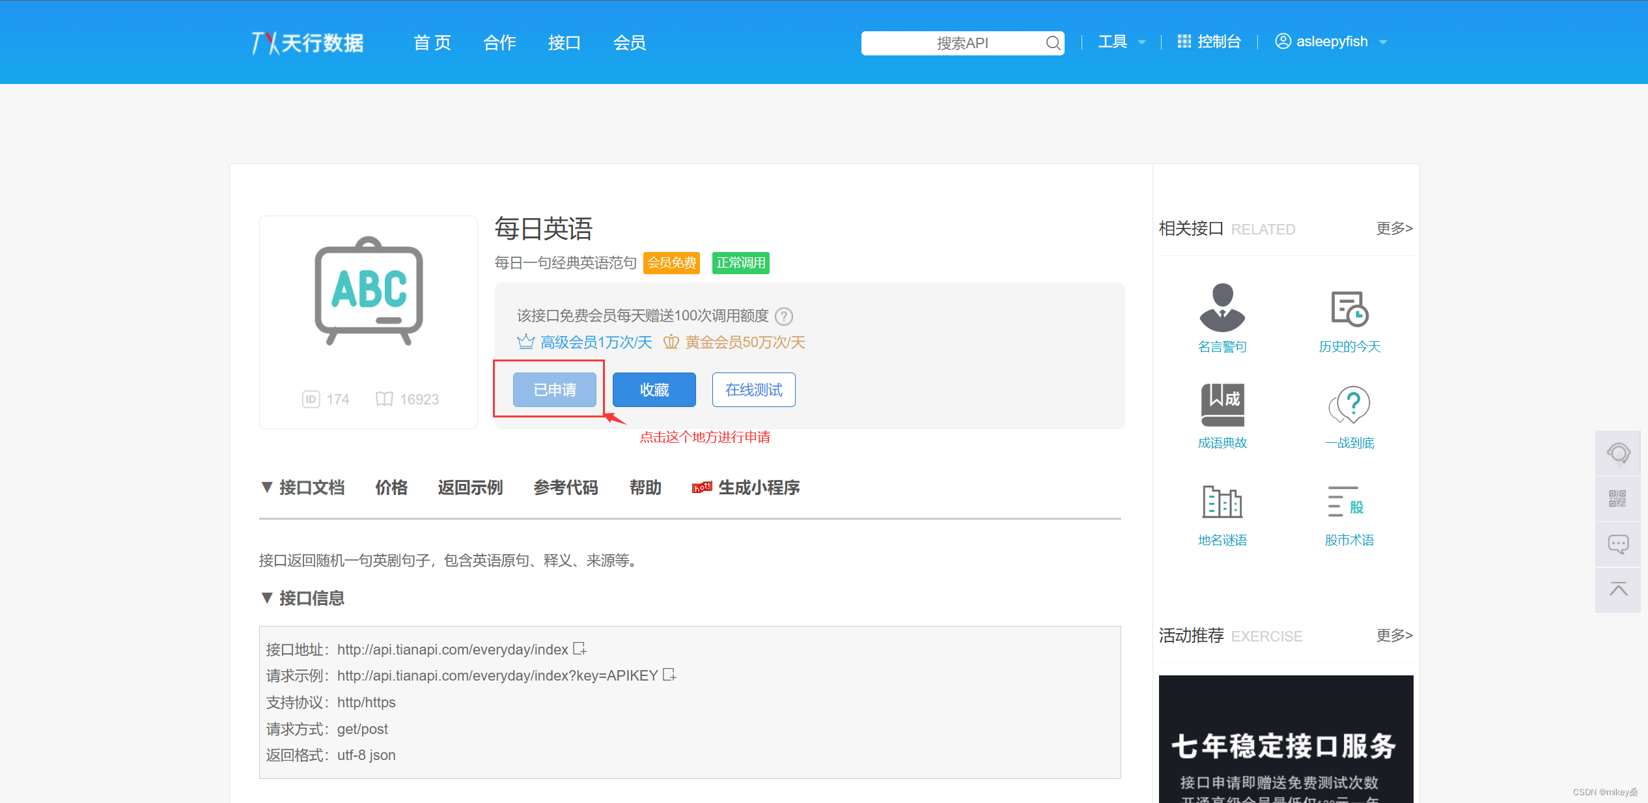Click the customer service headset icon
1648x803 pixels.
1618,453
